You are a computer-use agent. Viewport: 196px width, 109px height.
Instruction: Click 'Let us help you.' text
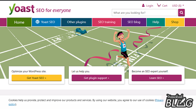pos(81,71)
